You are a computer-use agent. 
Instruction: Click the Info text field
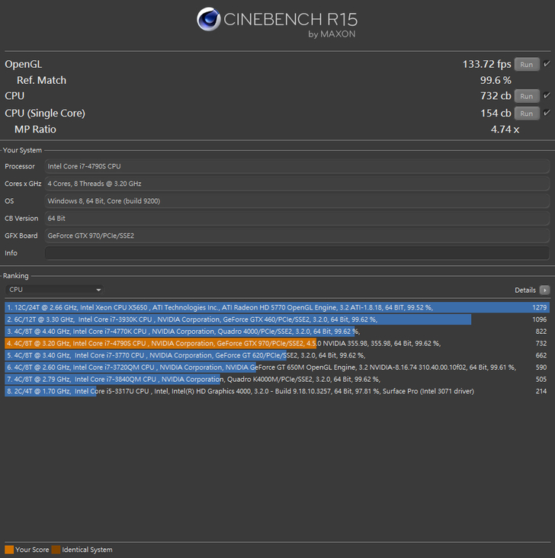297,253
